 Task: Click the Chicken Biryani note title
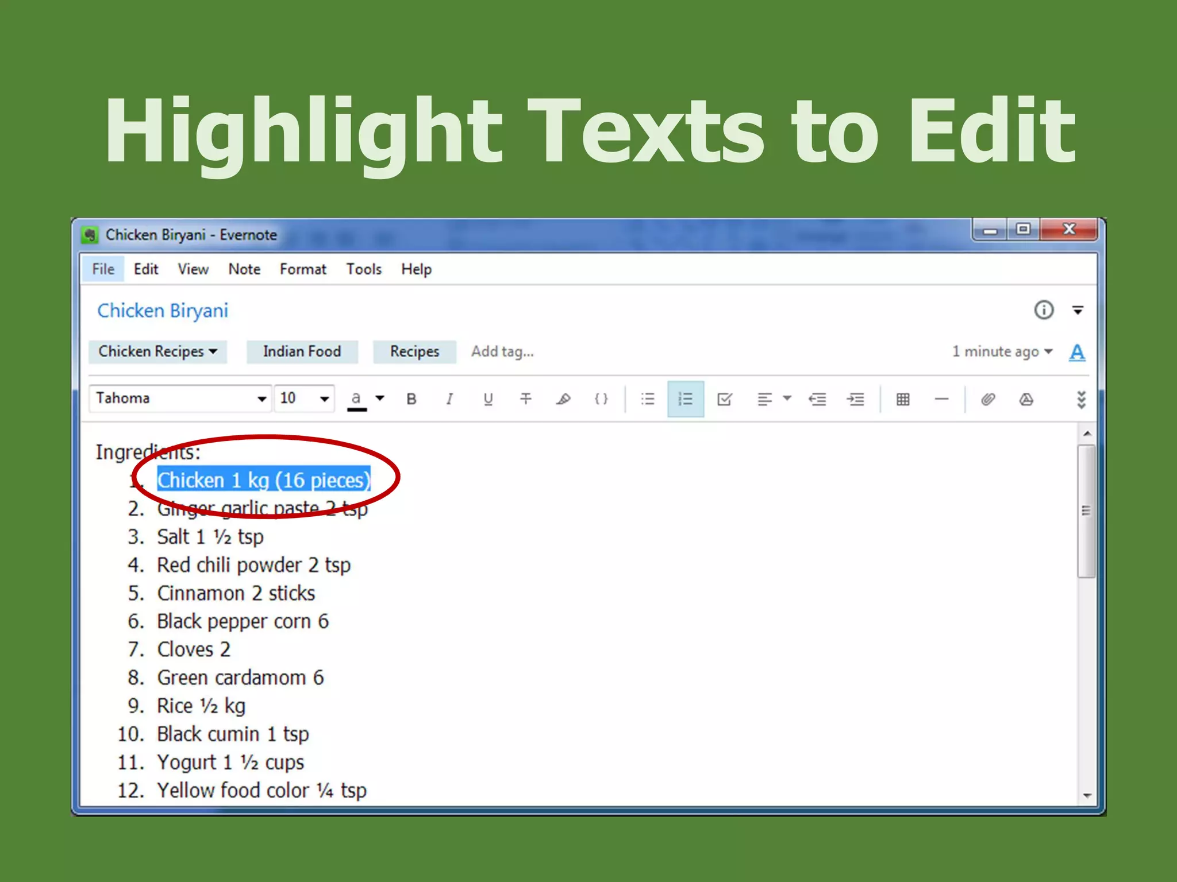[x=163, y=311]
